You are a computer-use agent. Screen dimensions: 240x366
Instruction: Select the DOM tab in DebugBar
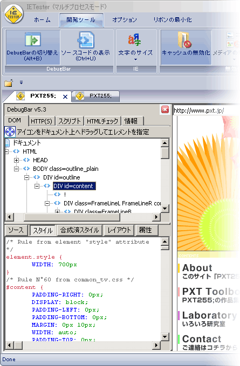click(15, 120)
